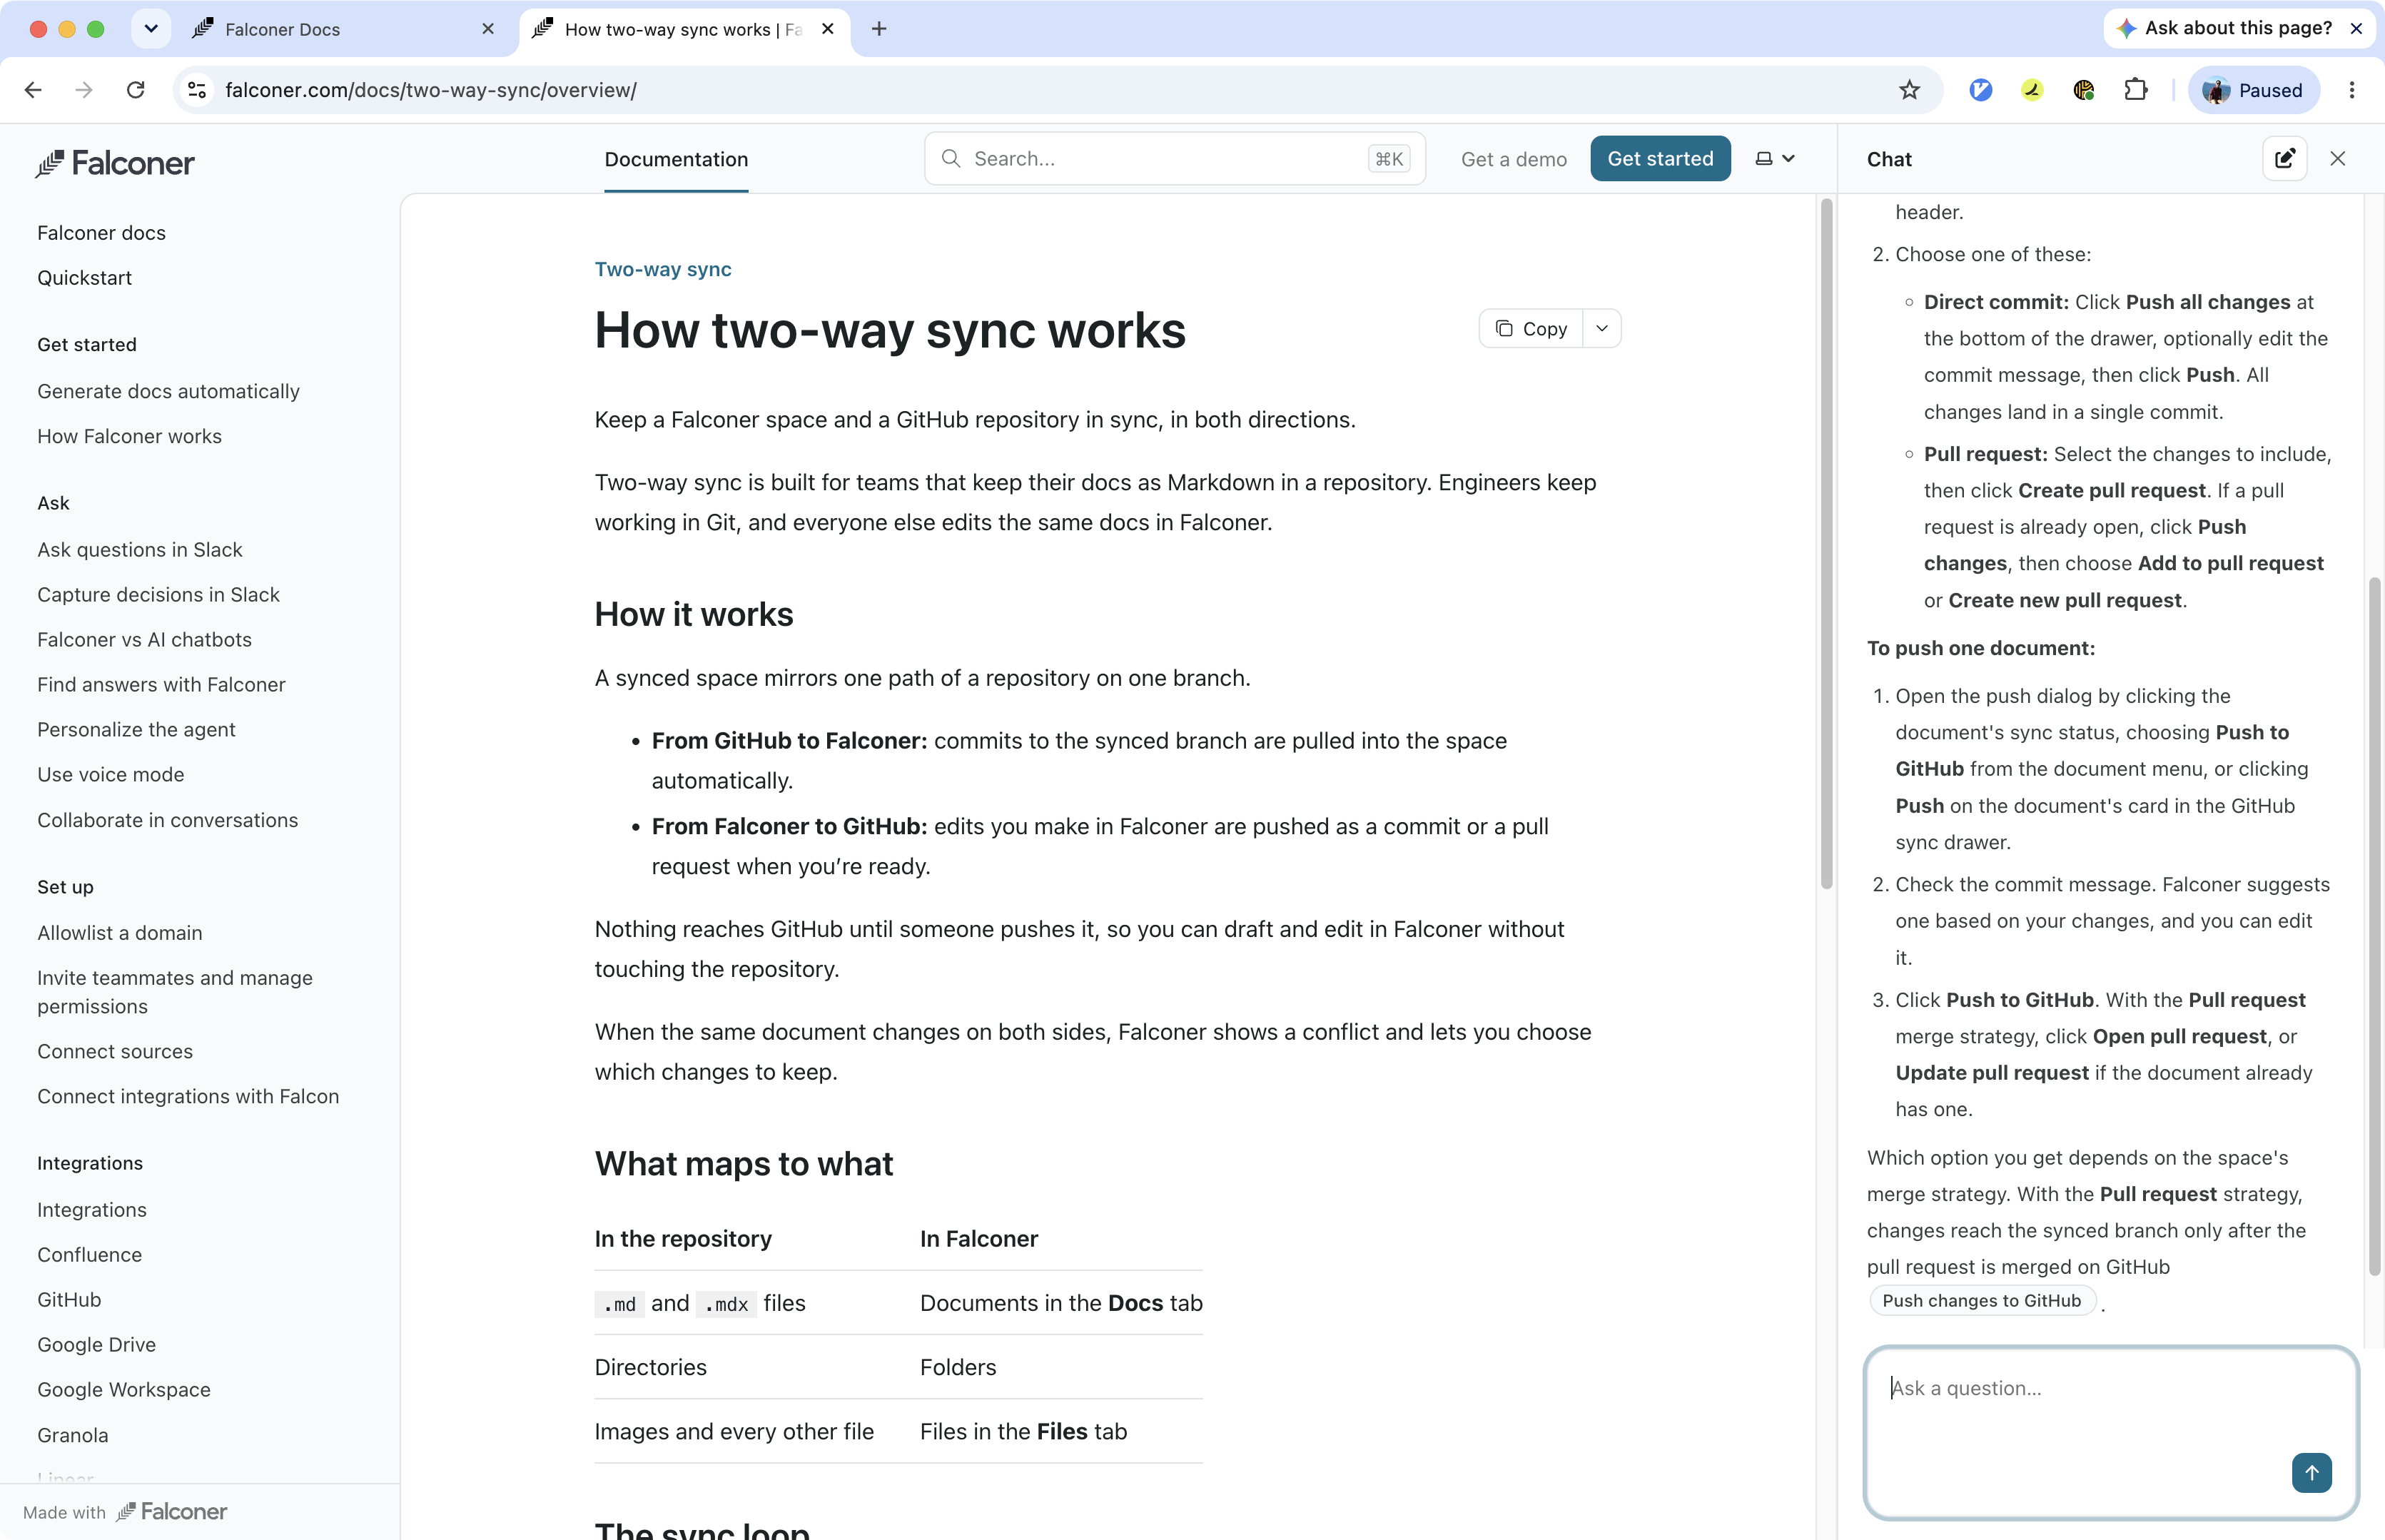Open the Google Drive integration page
2385x1540 pixels.
[x=97, y=1345]
